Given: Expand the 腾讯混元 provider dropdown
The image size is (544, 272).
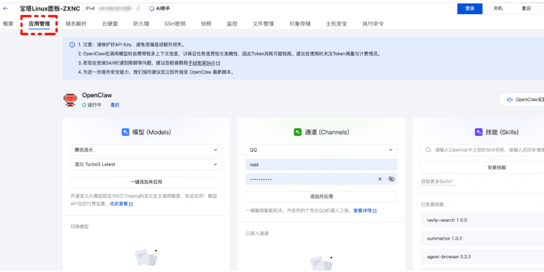Looking at the screenshot, I should [x=146, y=150].
